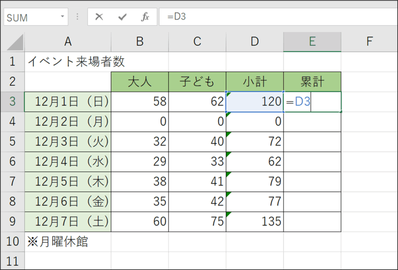Click the 小計 header cell

pyautogui.click(x=255, y=82)
